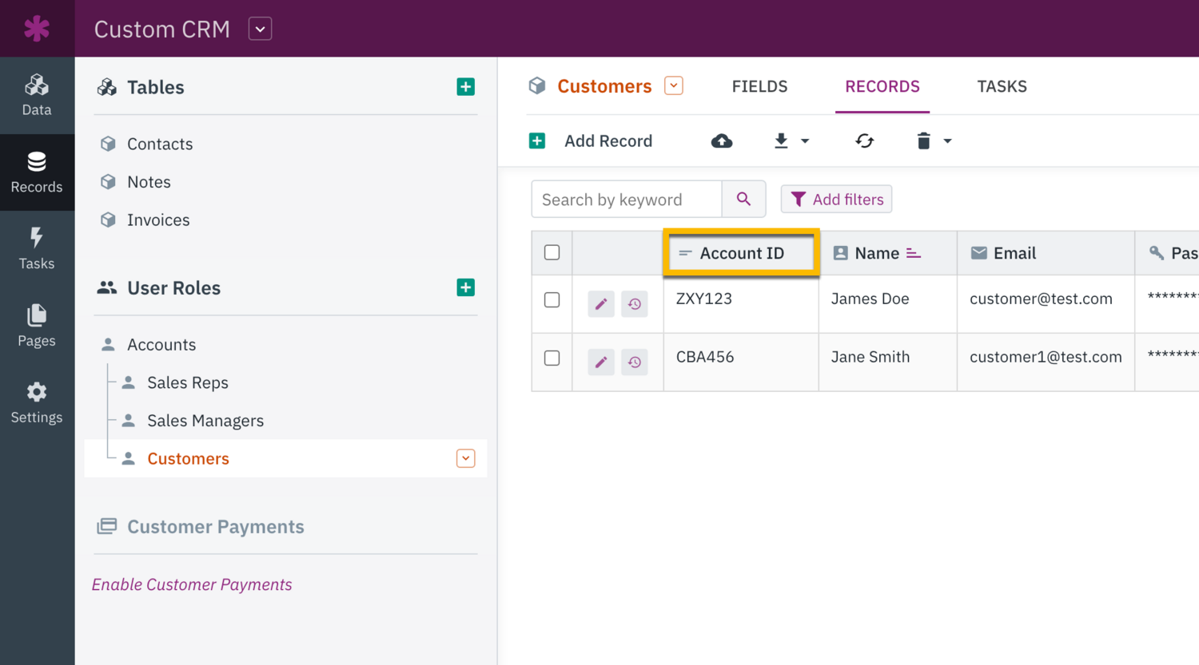Open the Customers table dropdown near the tabs
The width and height of the screenshot is (1199, 665).
click(674, 85)
